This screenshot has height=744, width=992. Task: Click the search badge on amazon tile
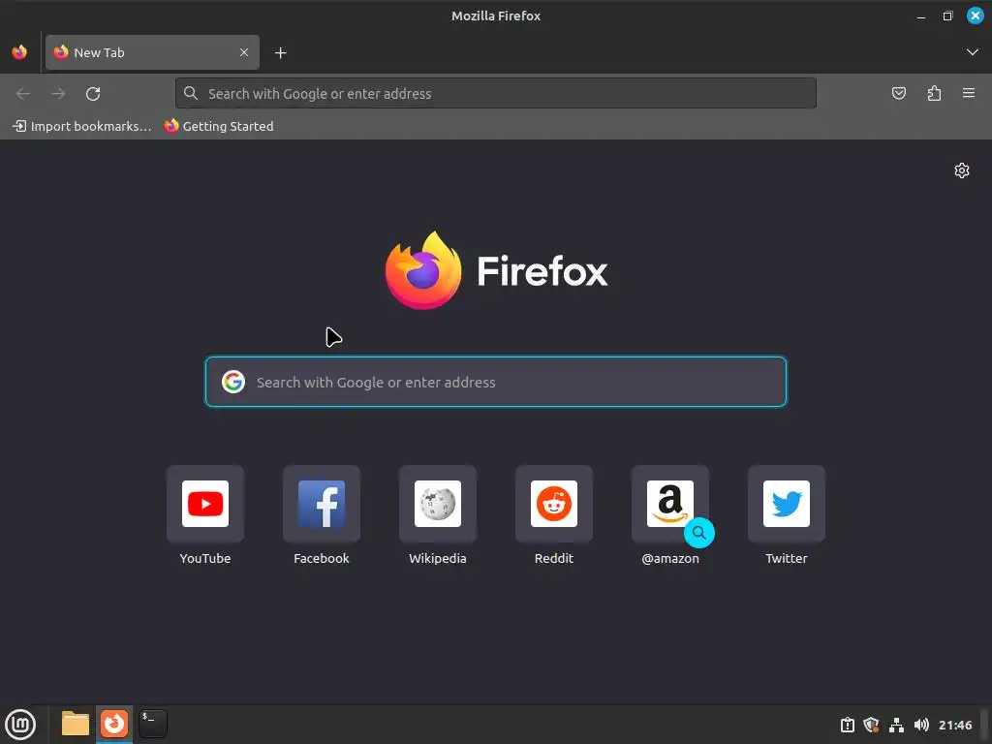699,533
